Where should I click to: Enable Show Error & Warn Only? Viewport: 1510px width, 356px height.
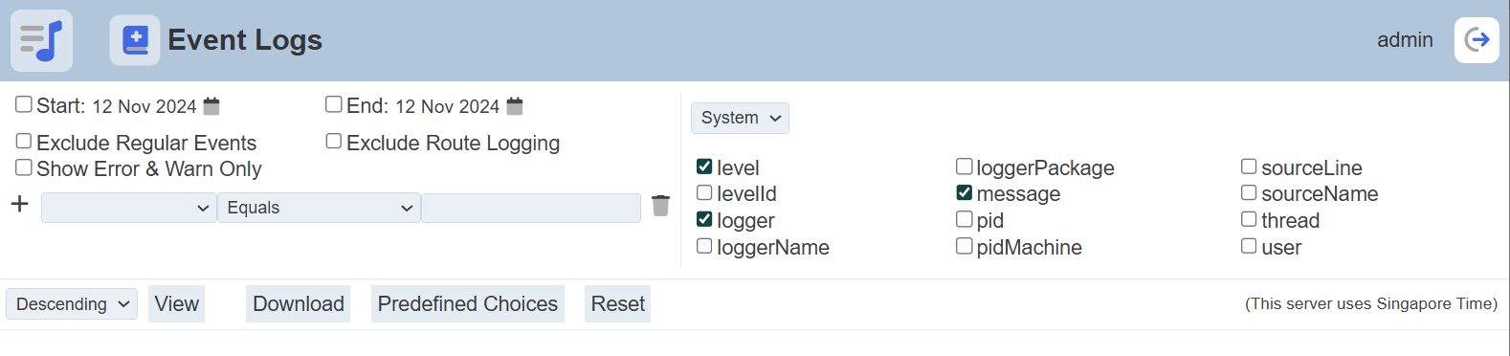(24, 167)
